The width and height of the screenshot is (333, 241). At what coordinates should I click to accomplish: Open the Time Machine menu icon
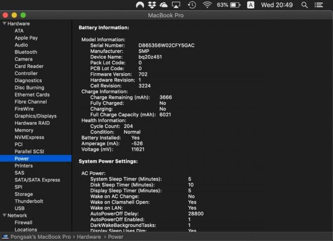(x=192, y=5)
